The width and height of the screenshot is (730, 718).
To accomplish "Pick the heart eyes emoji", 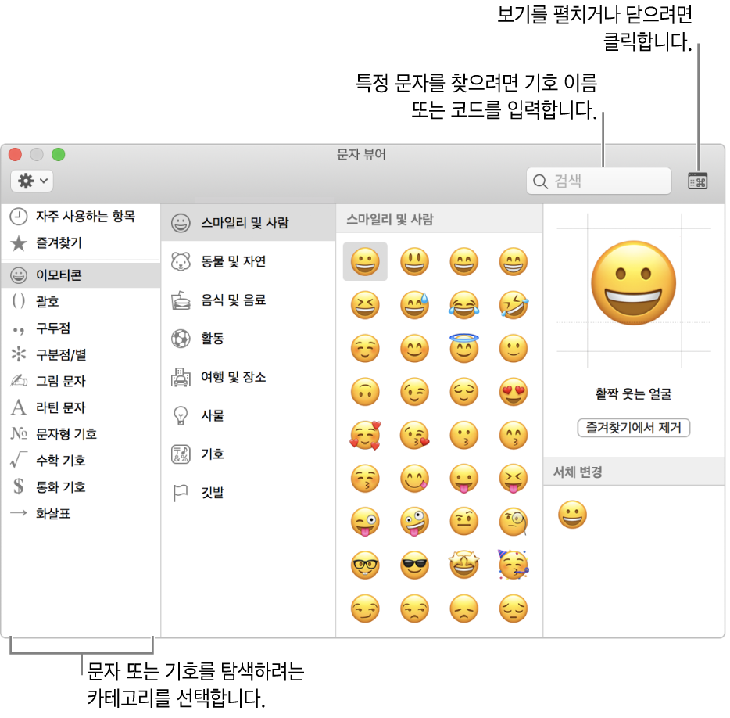I will pos(514,392).
